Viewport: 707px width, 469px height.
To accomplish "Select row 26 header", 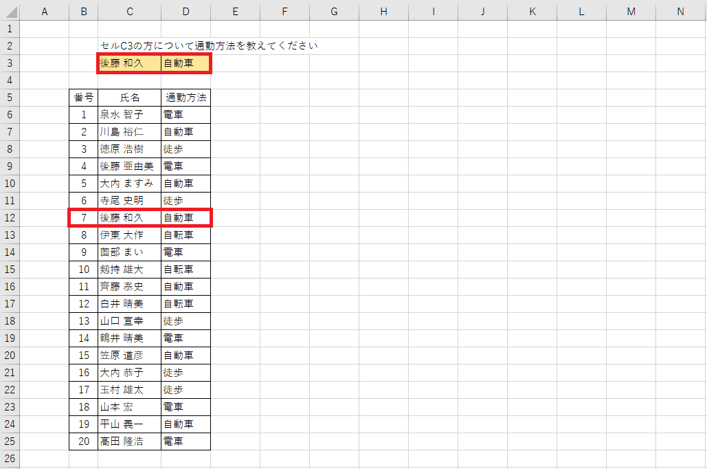I will coord(10,459).
